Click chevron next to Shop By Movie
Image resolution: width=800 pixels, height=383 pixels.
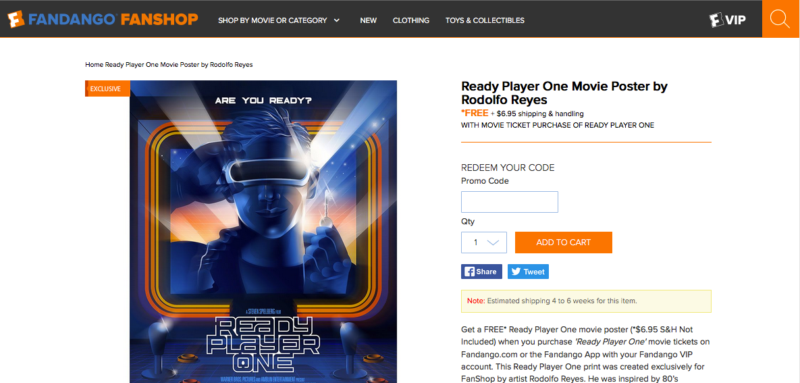click(337, 20)
